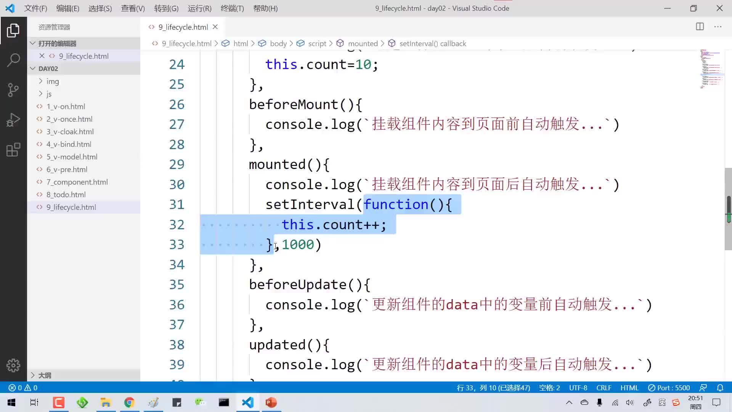Click the 9_lifecycle.html tab

(x=182, y=27)
